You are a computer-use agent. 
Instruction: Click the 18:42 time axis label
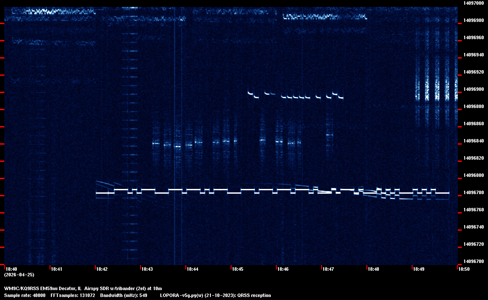[x=102, y=269]
